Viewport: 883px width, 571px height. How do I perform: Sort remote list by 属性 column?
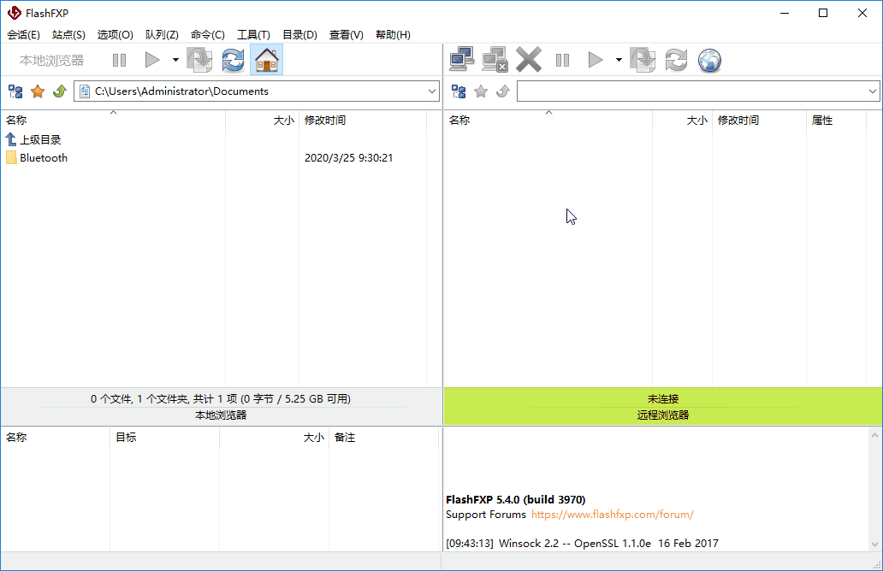tap(836, 121)
